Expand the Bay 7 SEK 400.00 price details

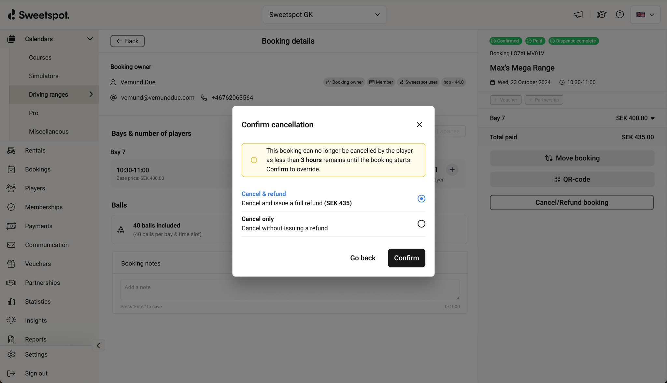point(652,118)
